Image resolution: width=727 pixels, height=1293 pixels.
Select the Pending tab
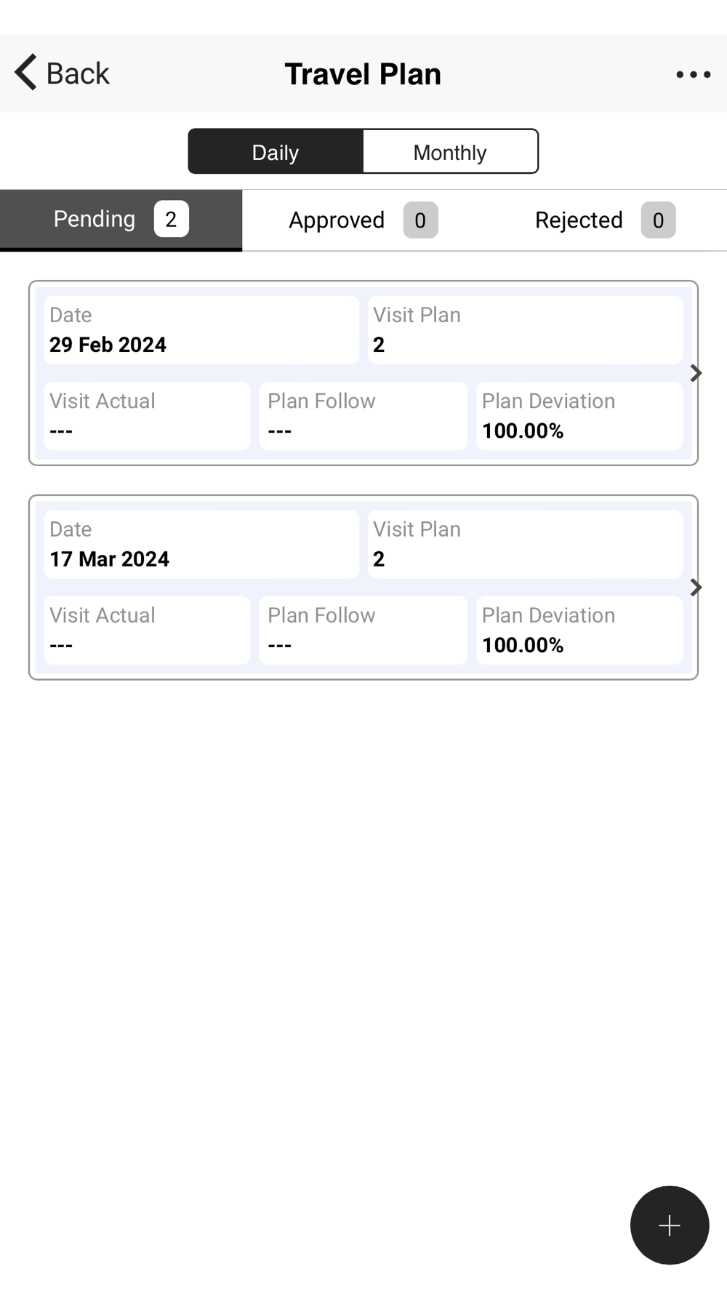point(95,220)
